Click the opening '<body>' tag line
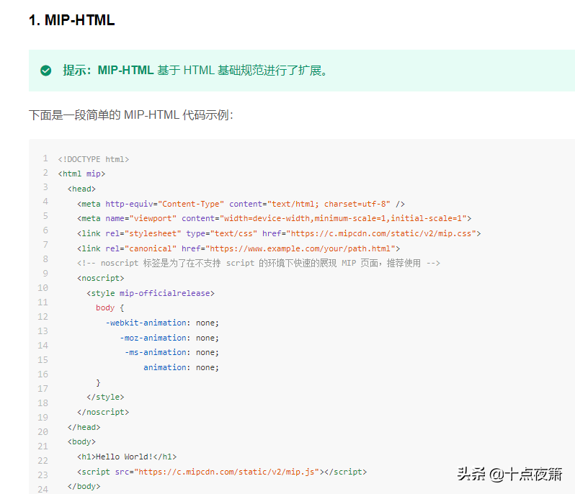The image size is (575, 494). (81, 442)
